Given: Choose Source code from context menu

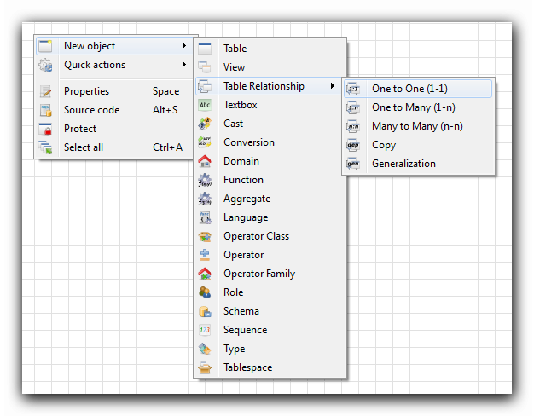Looking at the screenshot, I should [114, 110].
